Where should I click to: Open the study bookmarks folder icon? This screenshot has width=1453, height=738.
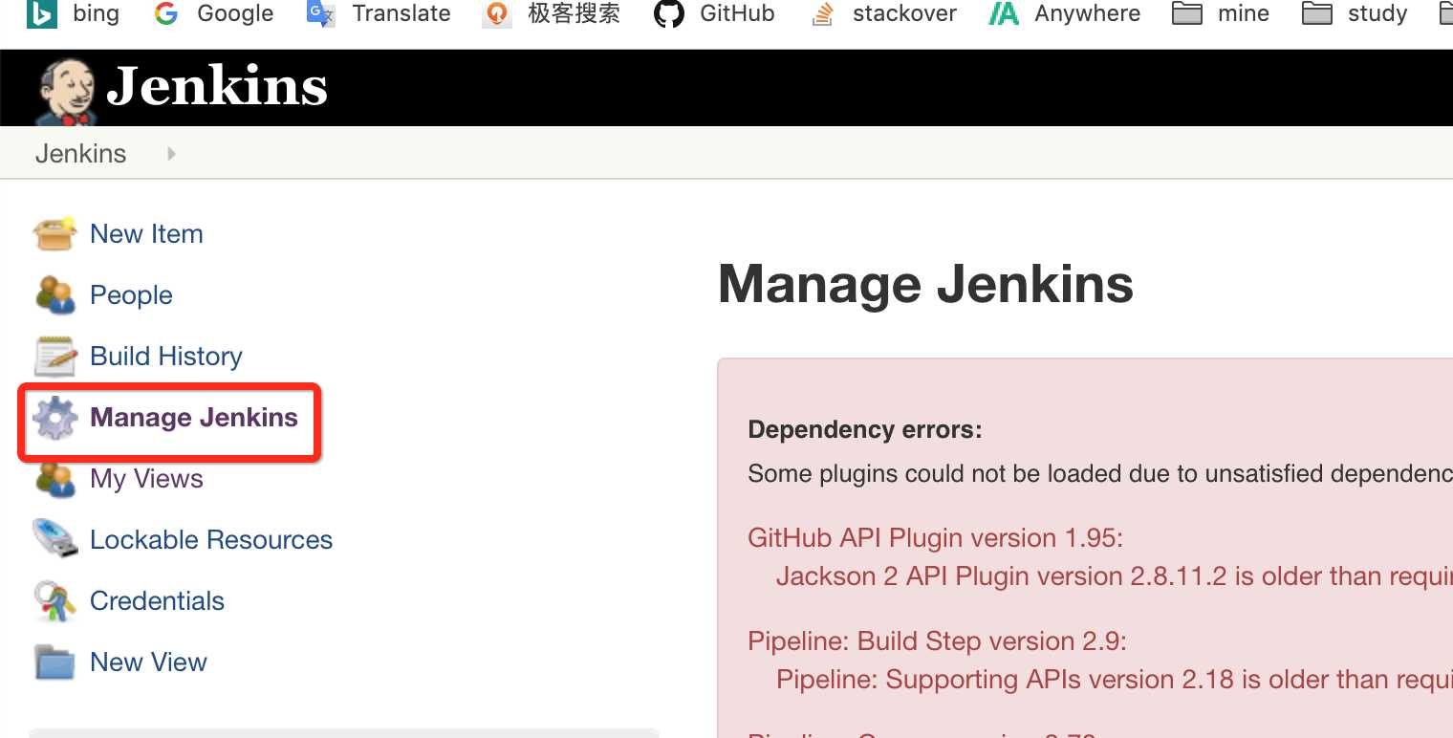coord(1317,13)
